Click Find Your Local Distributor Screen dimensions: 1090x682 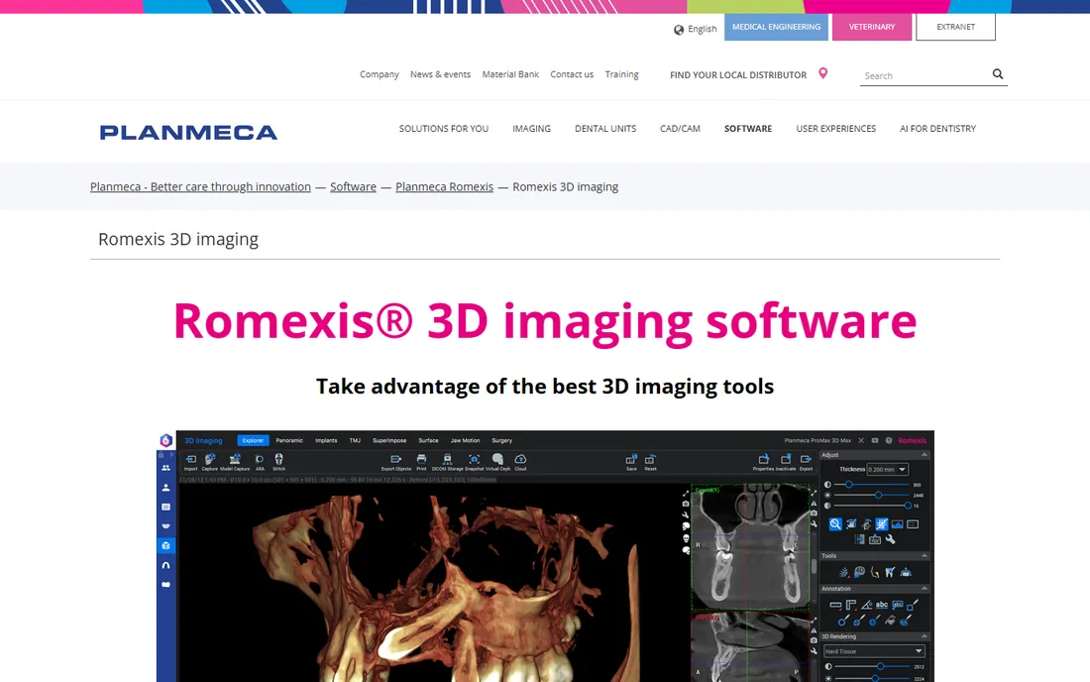[x=738, y=75]
